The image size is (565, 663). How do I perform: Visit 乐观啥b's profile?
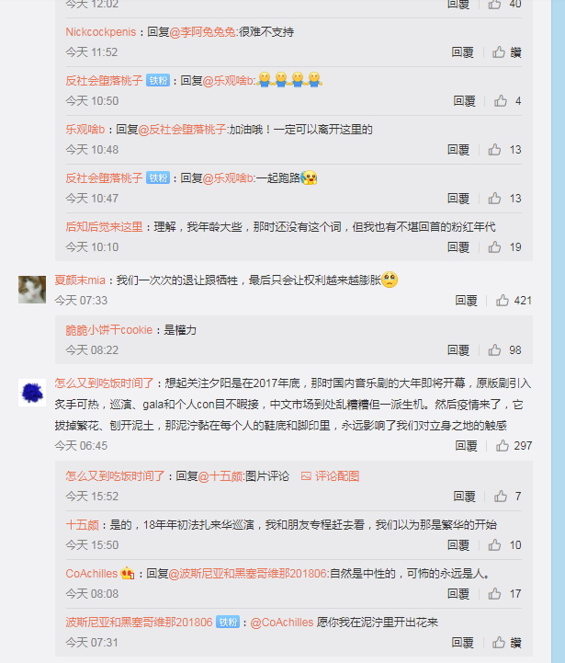point(85,130)
